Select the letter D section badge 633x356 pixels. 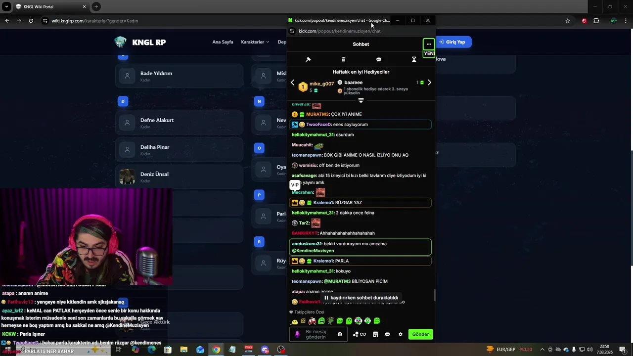(x=123, y=101)
